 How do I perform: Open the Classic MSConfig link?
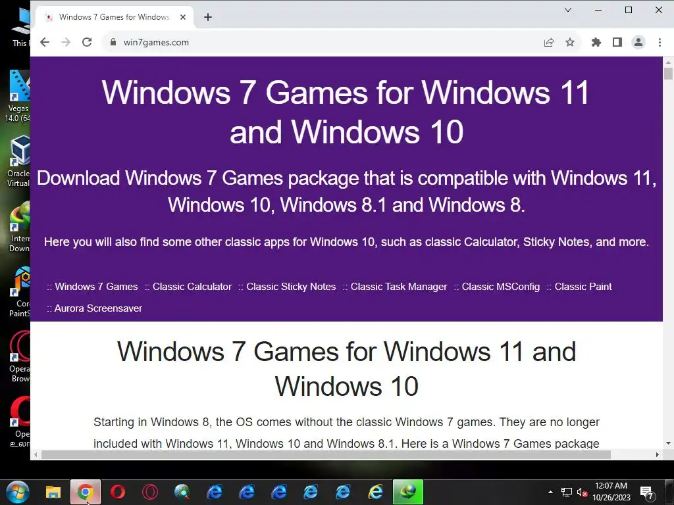click(500, 287)
